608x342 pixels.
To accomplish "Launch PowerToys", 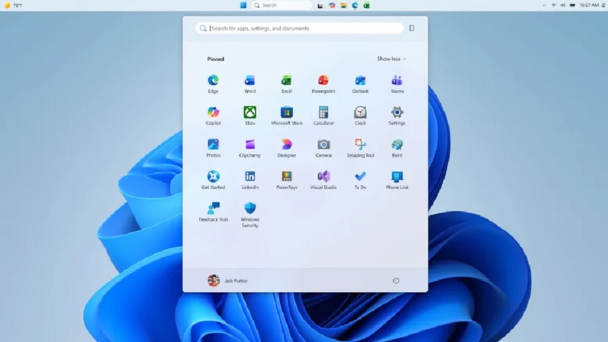I will pyautogui.click(x=287, y=180).
